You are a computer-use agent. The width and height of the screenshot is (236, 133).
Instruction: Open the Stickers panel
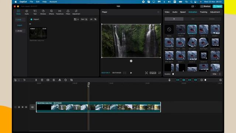pyautogui.click(x=43, y=12)
